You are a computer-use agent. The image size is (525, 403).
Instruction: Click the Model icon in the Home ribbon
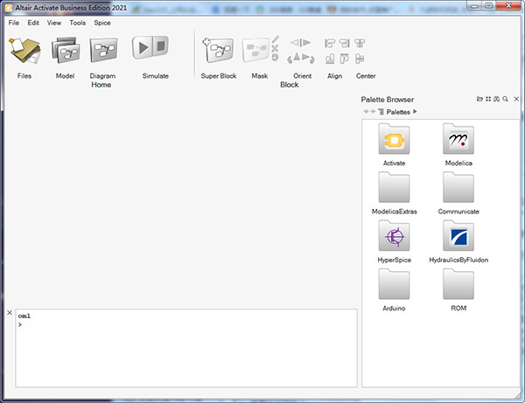tap(66, 50)
